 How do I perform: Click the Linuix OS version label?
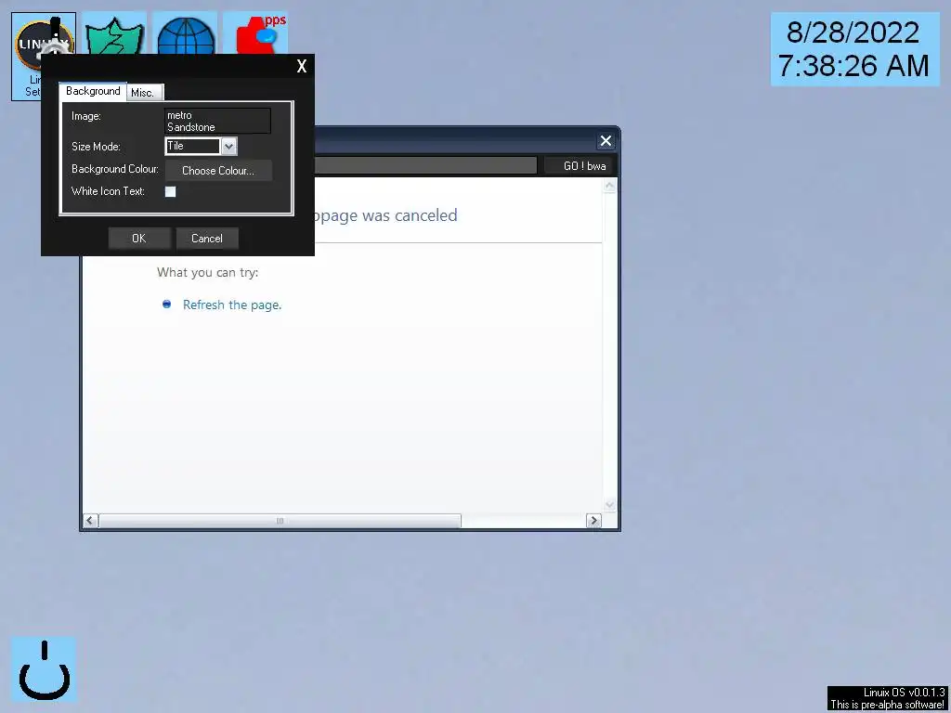point(887,698)
